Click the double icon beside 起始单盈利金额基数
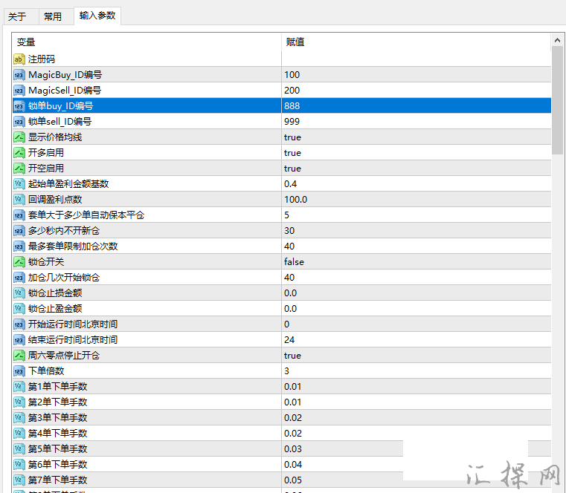Screen dimensions: 566x493 (x=19, y=184)
